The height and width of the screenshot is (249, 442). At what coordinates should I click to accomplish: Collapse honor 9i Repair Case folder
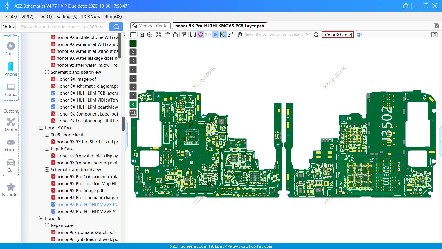[47, 225]
